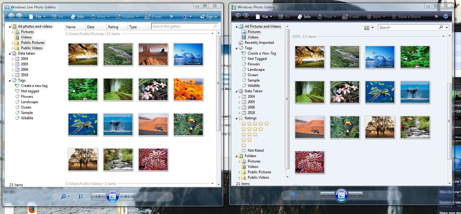Open the Info pane in Windows Photo Gallery

(x=304, y=16)
